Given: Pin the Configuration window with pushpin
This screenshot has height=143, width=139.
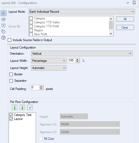Looking at the screenshot, I should click(x=134, y=3).
